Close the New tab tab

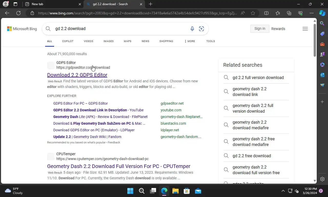point(80,4)
